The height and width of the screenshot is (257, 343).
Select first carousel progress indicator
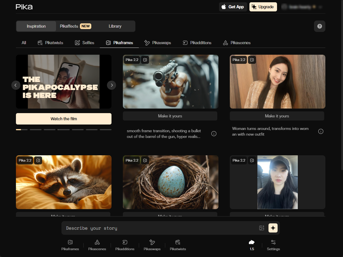(x=22, y=130)
